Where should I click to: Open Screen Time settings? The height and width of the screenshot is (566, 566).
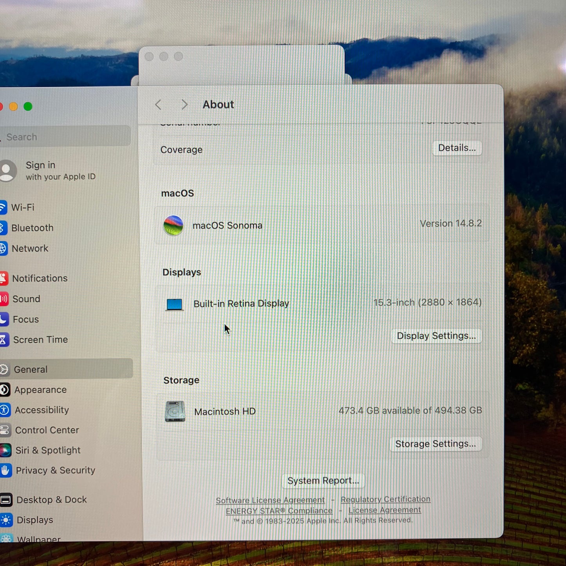[x=41, y=340]
